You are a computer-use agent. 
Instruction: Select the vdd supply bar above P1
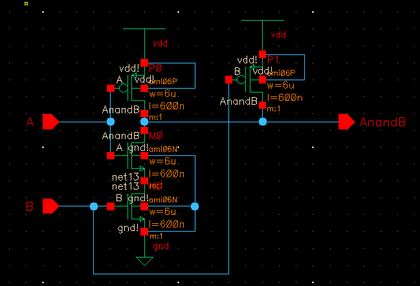point(263,20)
